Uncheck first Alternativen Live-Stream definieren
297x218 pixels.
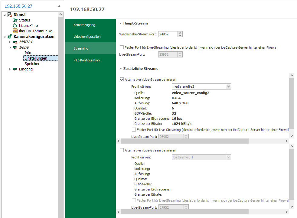pos(122,80)
